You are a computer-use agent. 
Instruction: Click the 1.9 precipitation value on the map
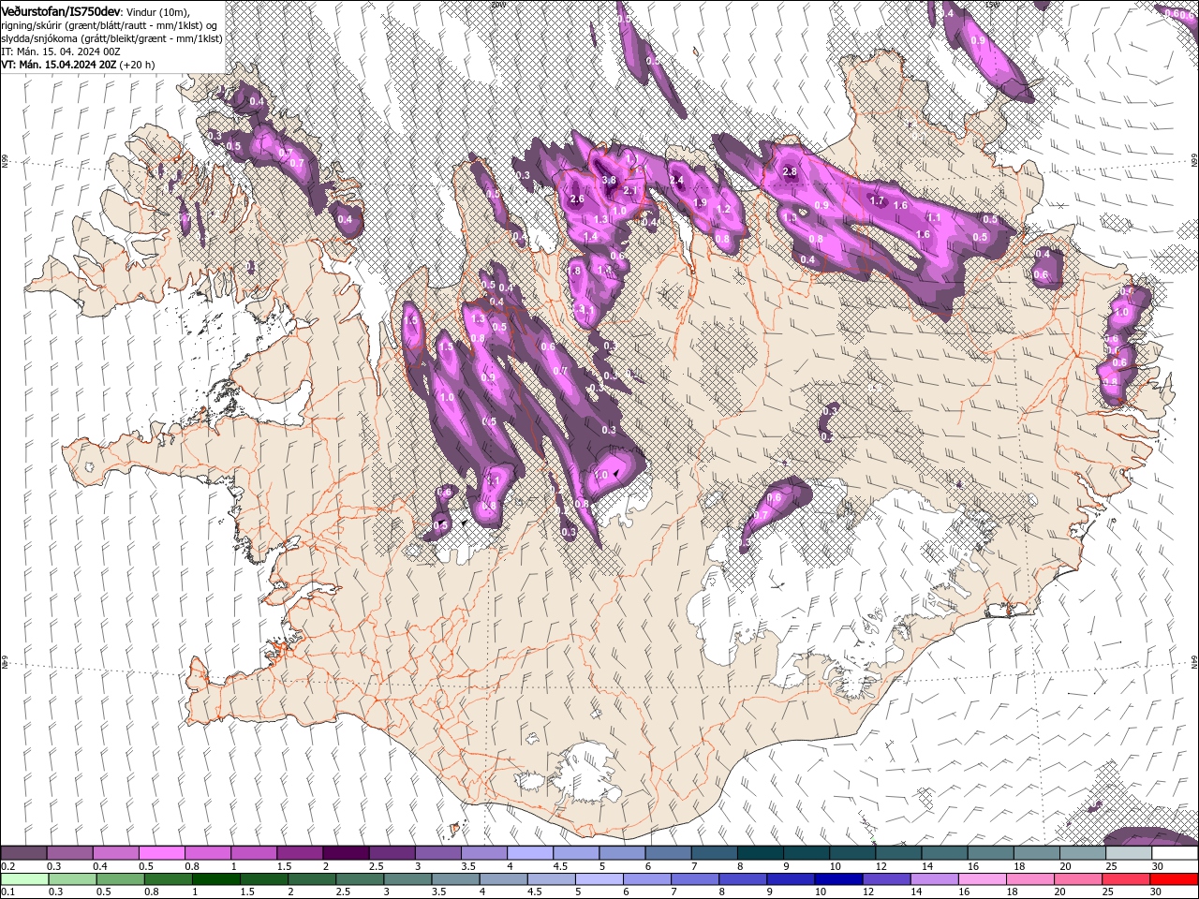point(700,202)
